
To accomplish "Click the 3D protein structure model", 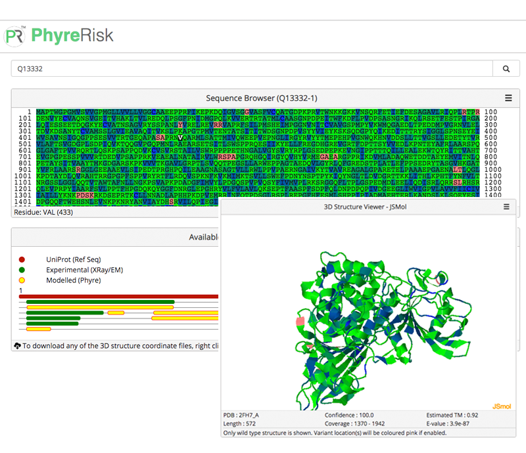I will [368, 315].
